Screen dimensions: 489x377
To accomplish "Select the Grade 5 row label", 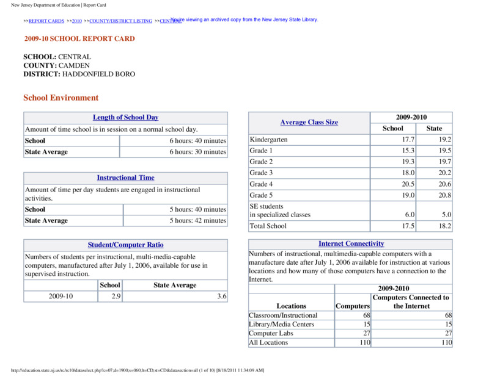I will pyautogui.click(x=261, y=195).
